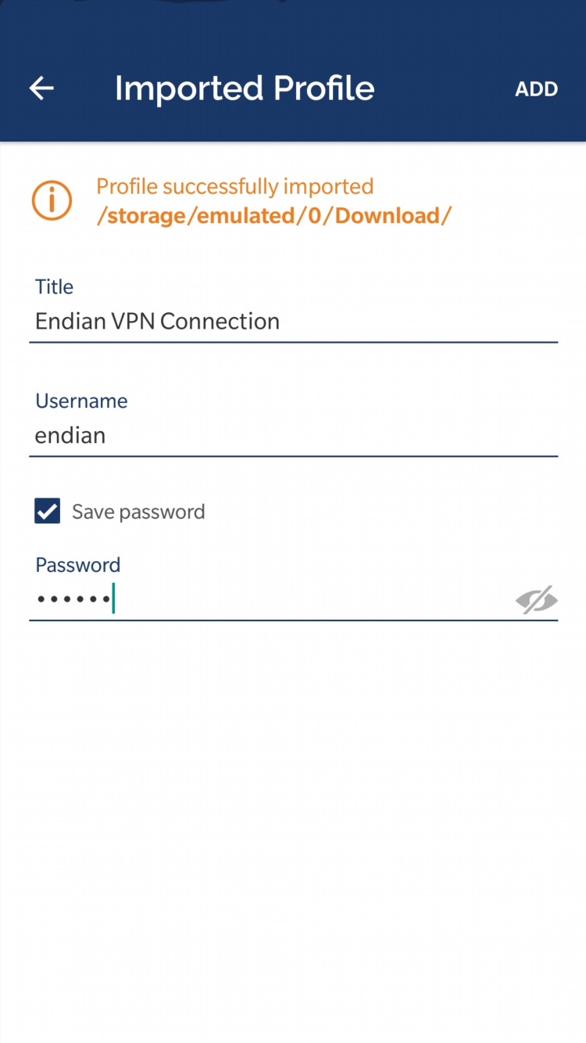Select the /storage/emulated/0/Download/ path text
Viewport: 586px width, 1043px height.
point(273,216)
